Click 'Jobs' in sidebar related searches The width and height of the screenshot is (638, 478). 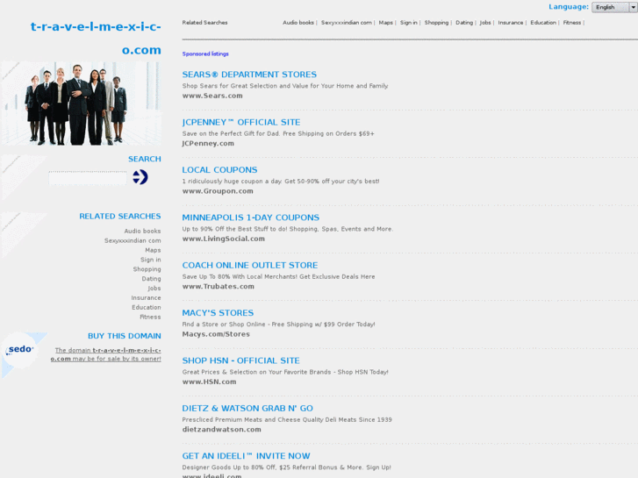[154, 289]
